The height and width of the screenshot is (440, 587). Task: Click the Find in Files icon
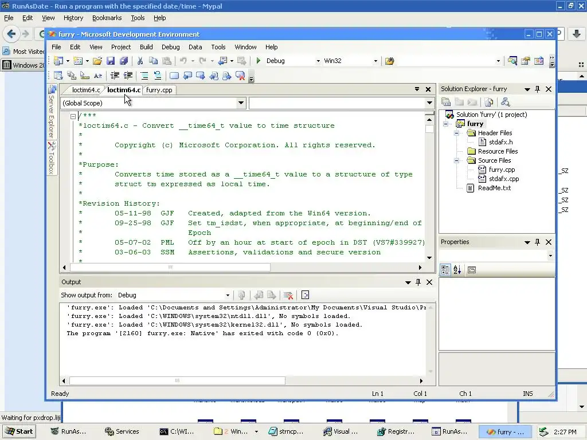pyautogui.click(x=389, y=61)
